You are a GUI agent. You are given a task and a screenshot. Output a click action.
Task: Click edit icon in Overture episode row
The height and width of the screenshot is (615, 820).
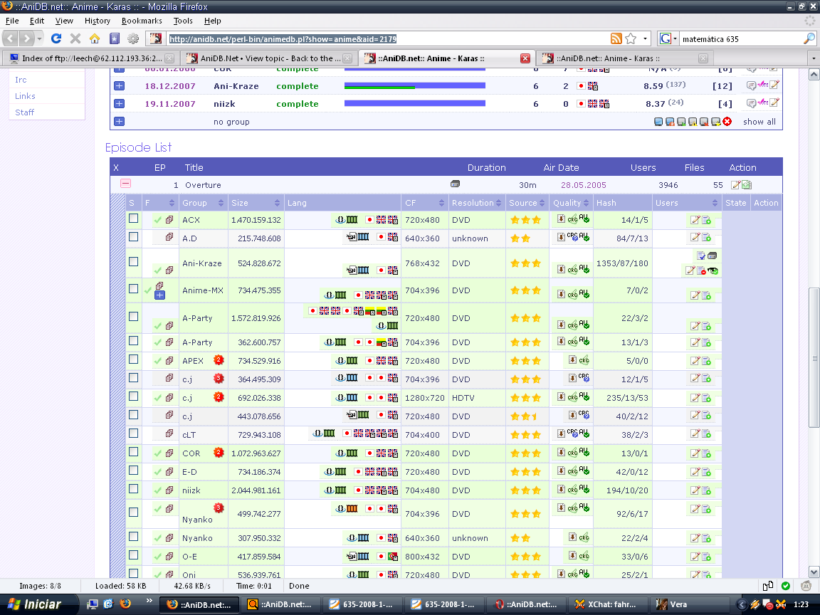(x=736, y=185)
